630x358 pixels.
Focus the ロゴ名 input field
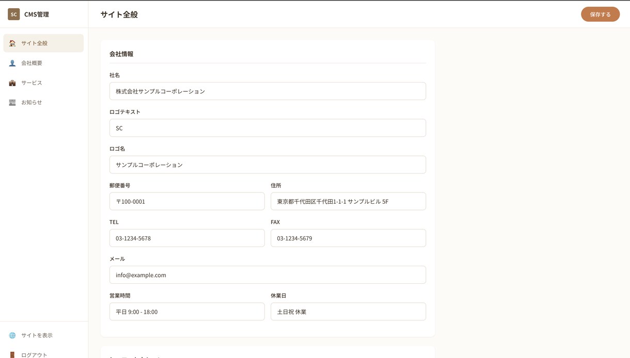(267, 165)
